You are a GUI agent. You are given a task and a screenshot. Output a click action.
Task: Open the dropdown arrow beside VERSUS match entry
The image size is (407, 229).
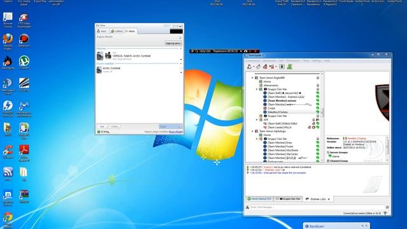[x=181, y=59]
